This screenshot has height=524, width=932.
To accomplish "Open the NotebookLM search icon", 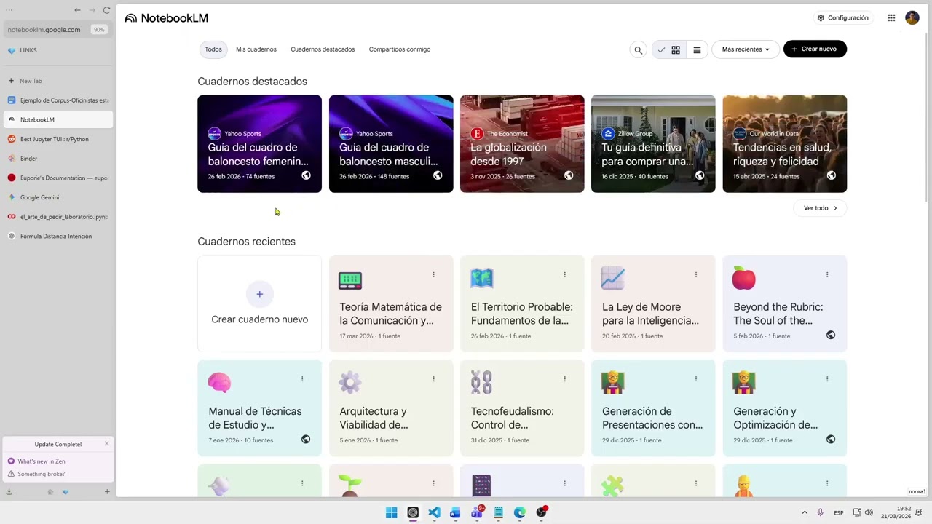I will pyautogui.click(x=639, y=49).
